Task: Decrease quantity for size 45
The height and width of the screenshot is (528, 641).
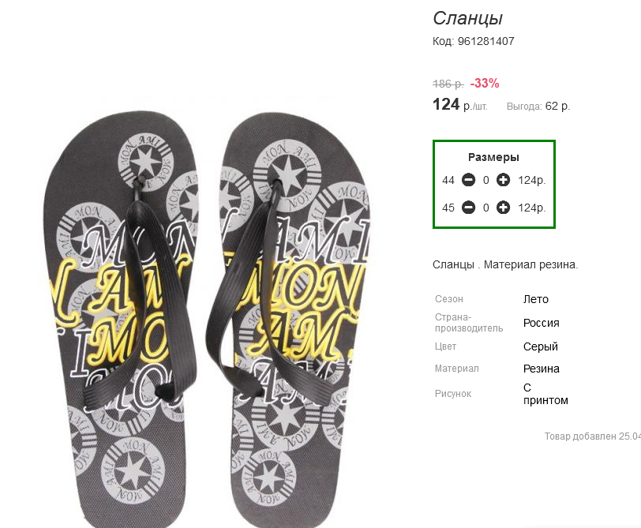Action: [468, 208]
